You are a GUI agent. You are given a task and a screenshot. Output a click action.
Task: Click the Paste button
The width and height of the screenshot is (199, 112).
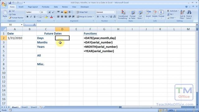click(x=5, y=14)
